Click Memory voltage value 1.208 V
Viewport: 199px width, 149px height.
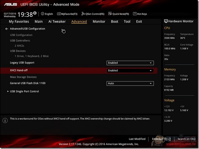tap(184, 79)
